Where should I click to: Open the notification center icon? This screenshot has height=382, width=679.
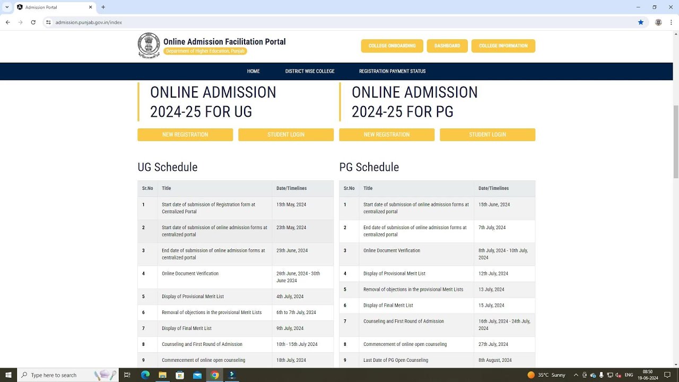tap(667, 375)
